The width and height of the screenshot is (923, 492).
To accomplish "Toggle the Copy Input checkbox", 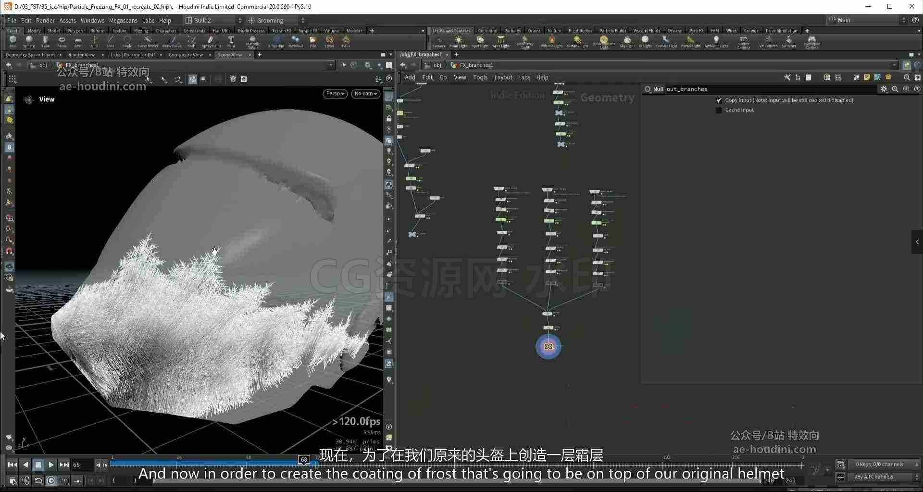I will (x=719, y=100).
